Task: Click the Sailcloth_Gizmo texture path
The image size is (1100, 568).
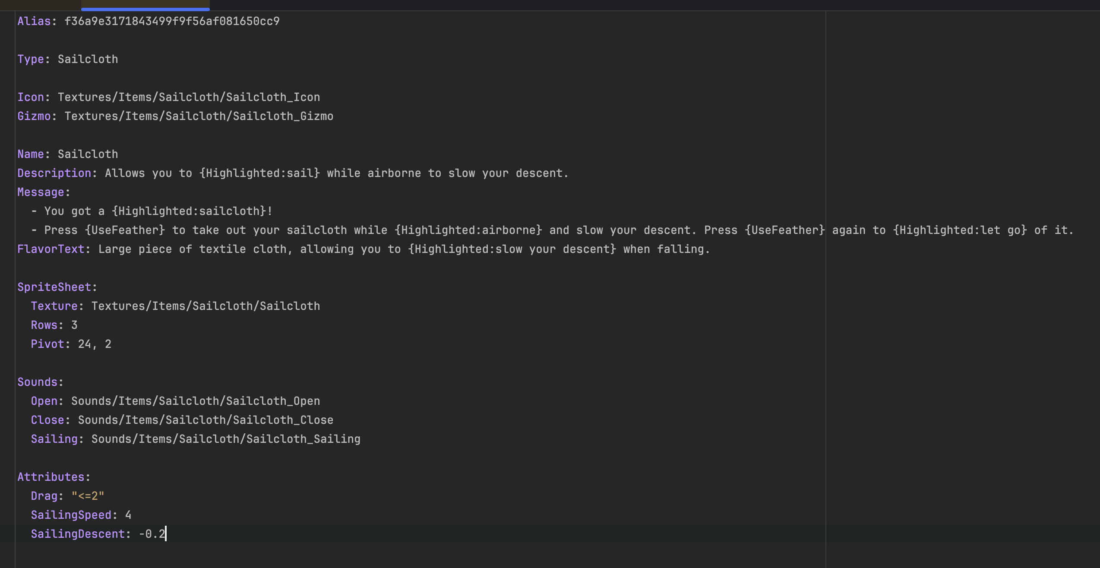Action: pyautogui.click(x=199, y=116)
